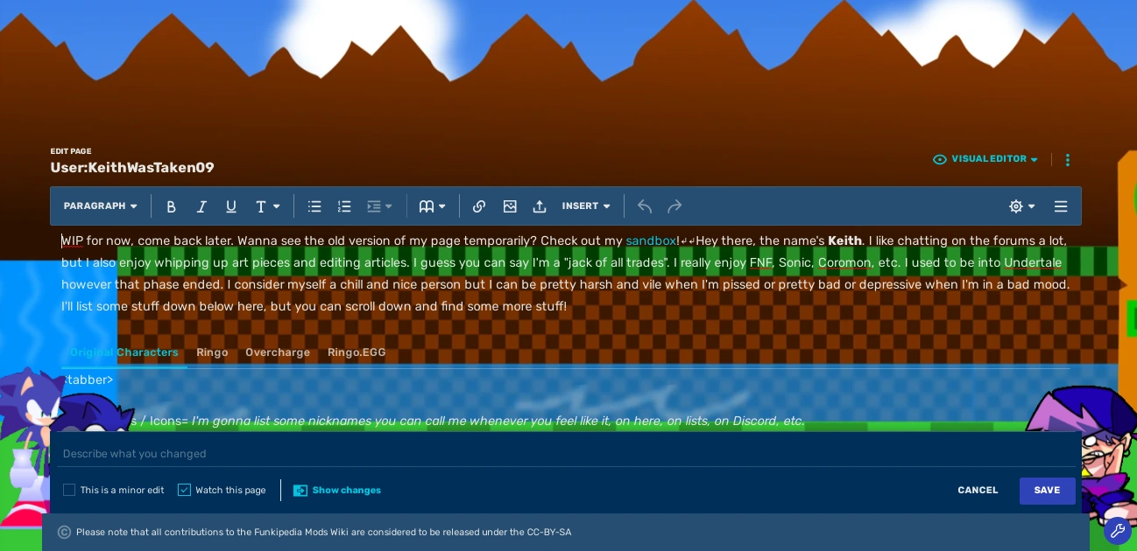Undo the last edit
Screen dimensions: 1137x551
(x=645, y=206)
